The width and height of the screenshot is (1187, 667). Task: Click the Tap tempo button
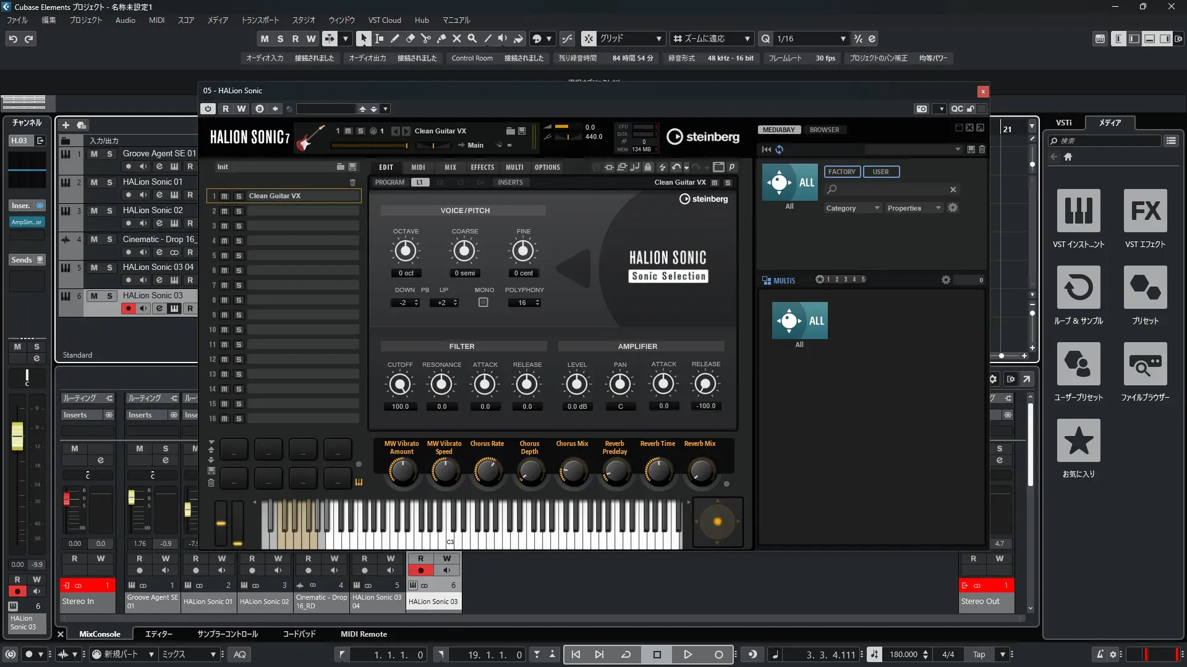(979, 655)
